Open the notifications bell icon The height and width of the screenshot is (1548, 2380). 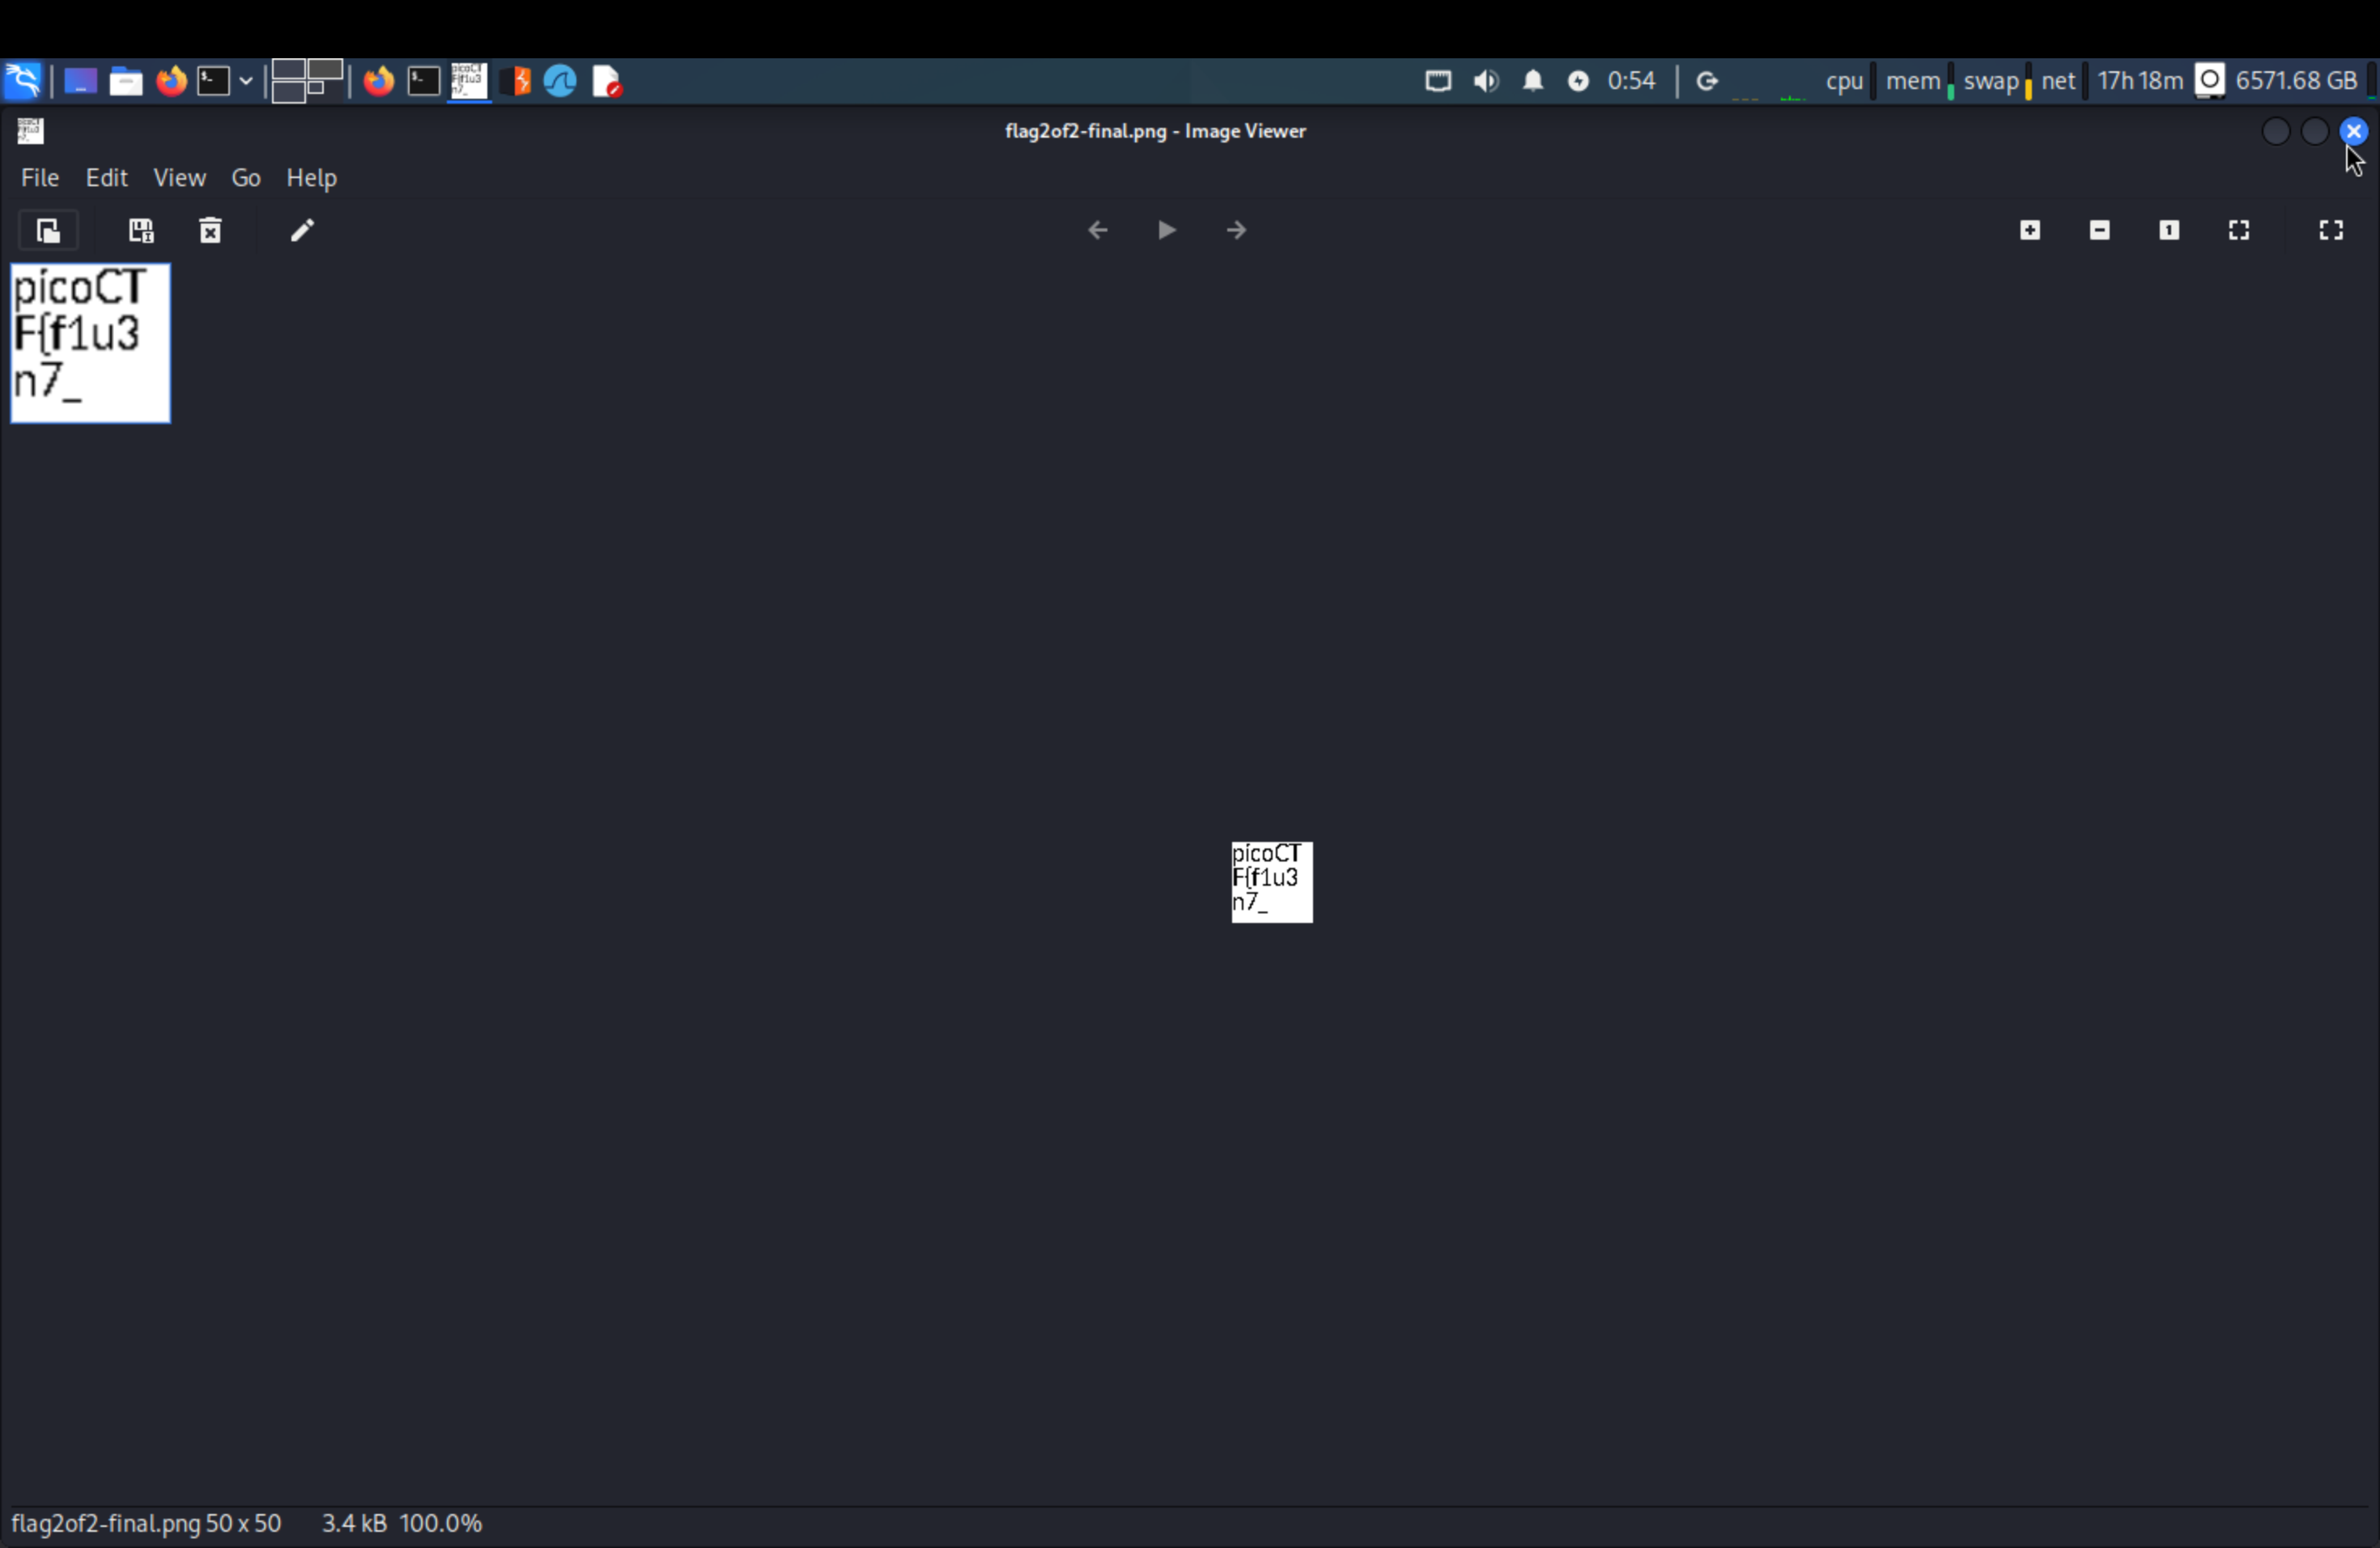click(x=1532, y=81)
